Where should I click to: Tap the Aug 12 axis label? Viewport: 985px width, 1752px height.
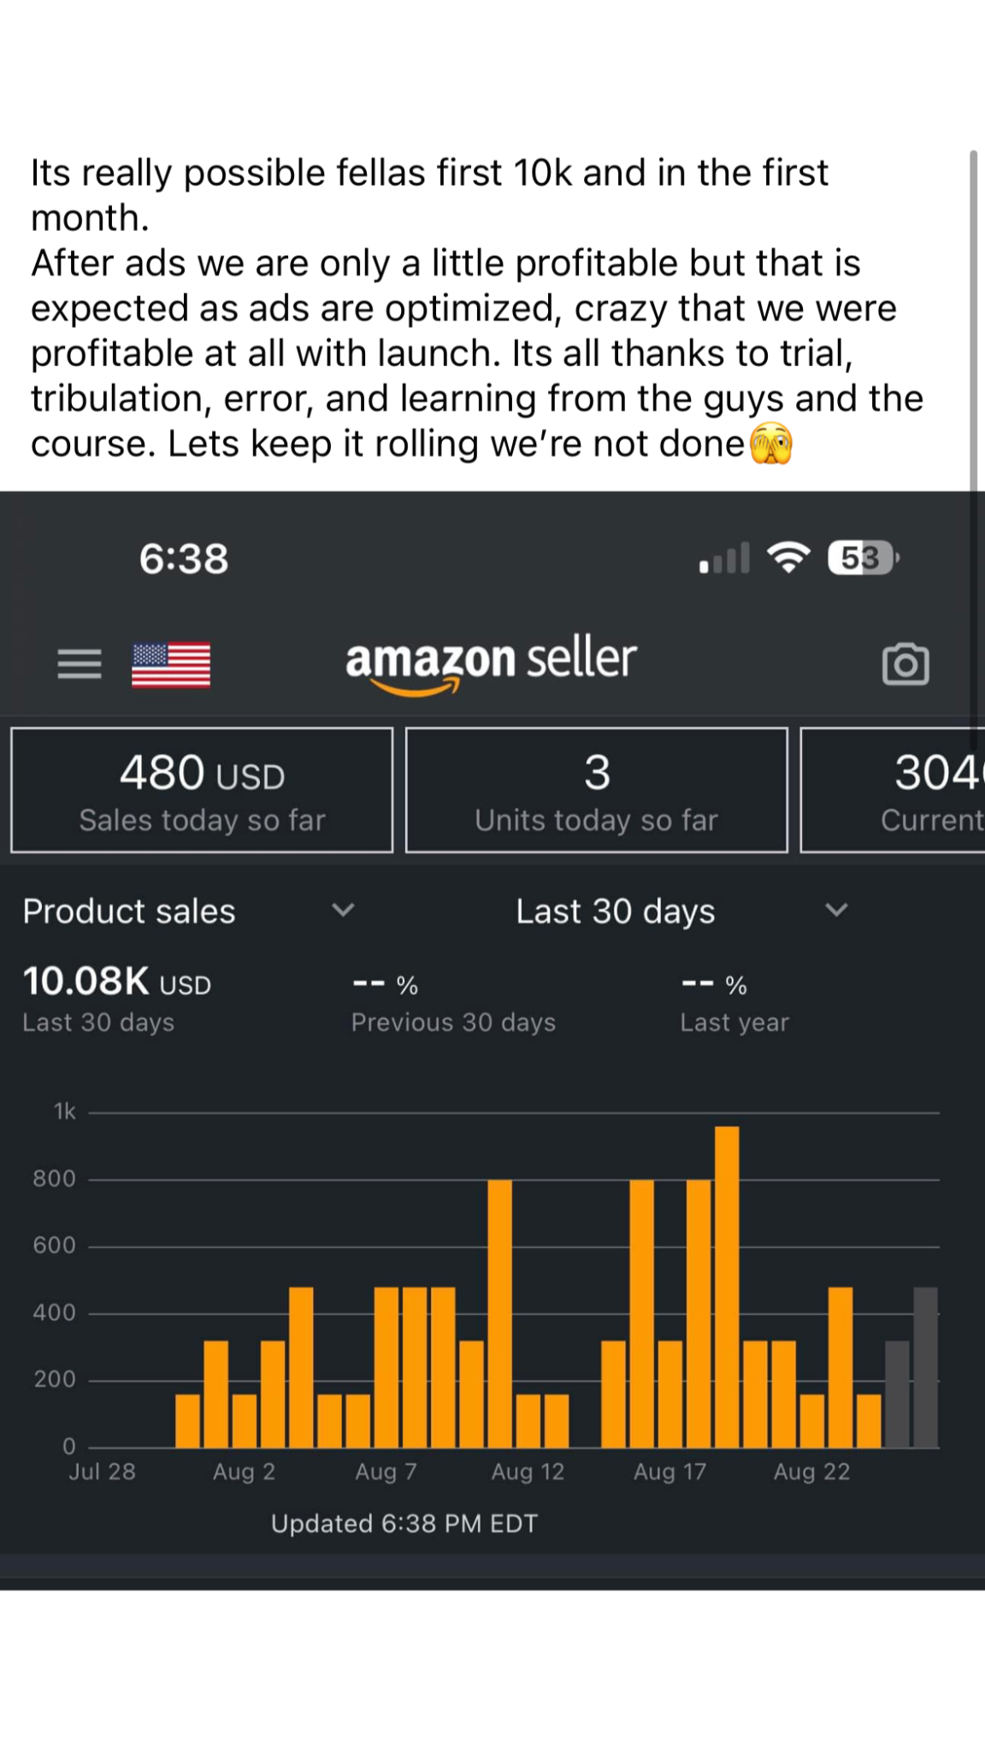point(528,1471)
